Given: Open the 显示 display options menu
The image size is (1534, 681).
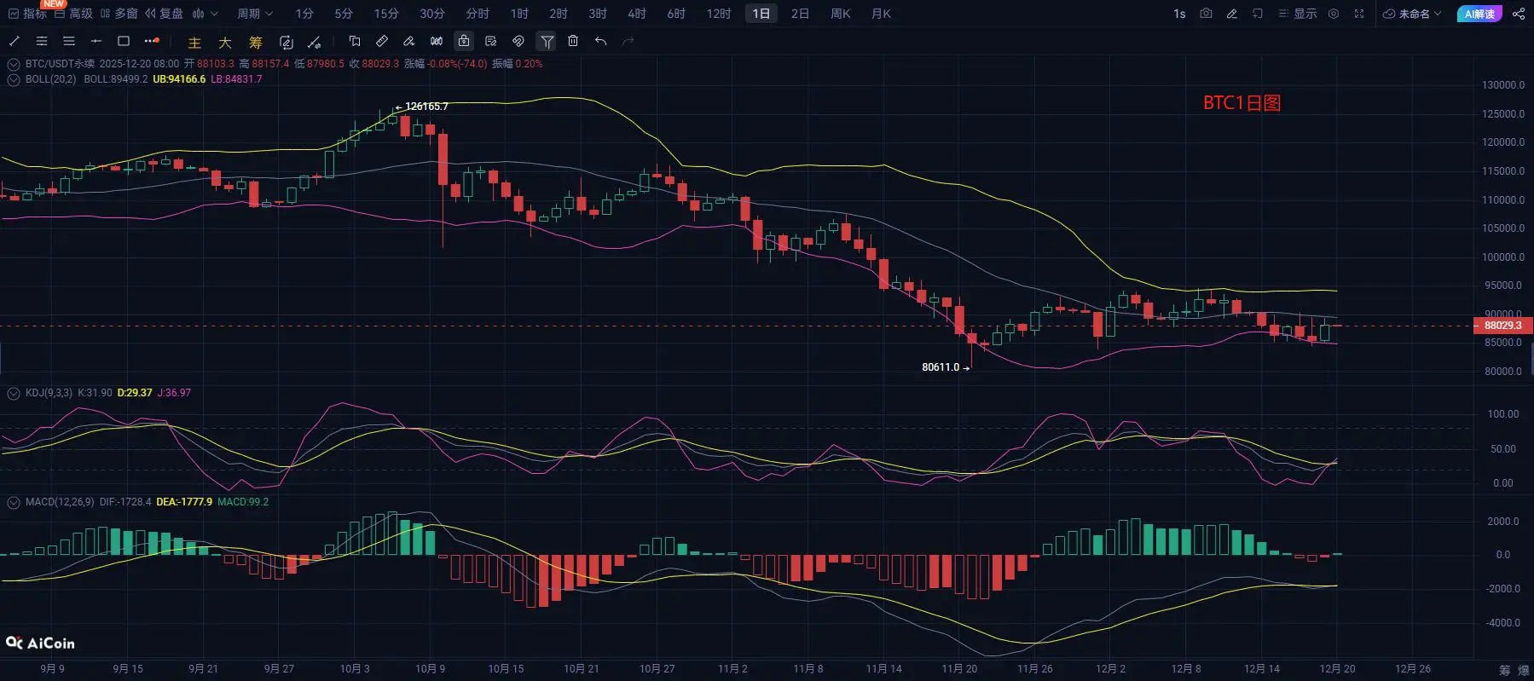Looking at the screenshot, I should click(x=1298, y=14).
